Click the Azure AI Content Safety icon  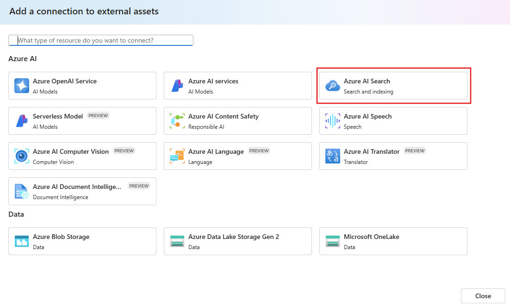177,121
